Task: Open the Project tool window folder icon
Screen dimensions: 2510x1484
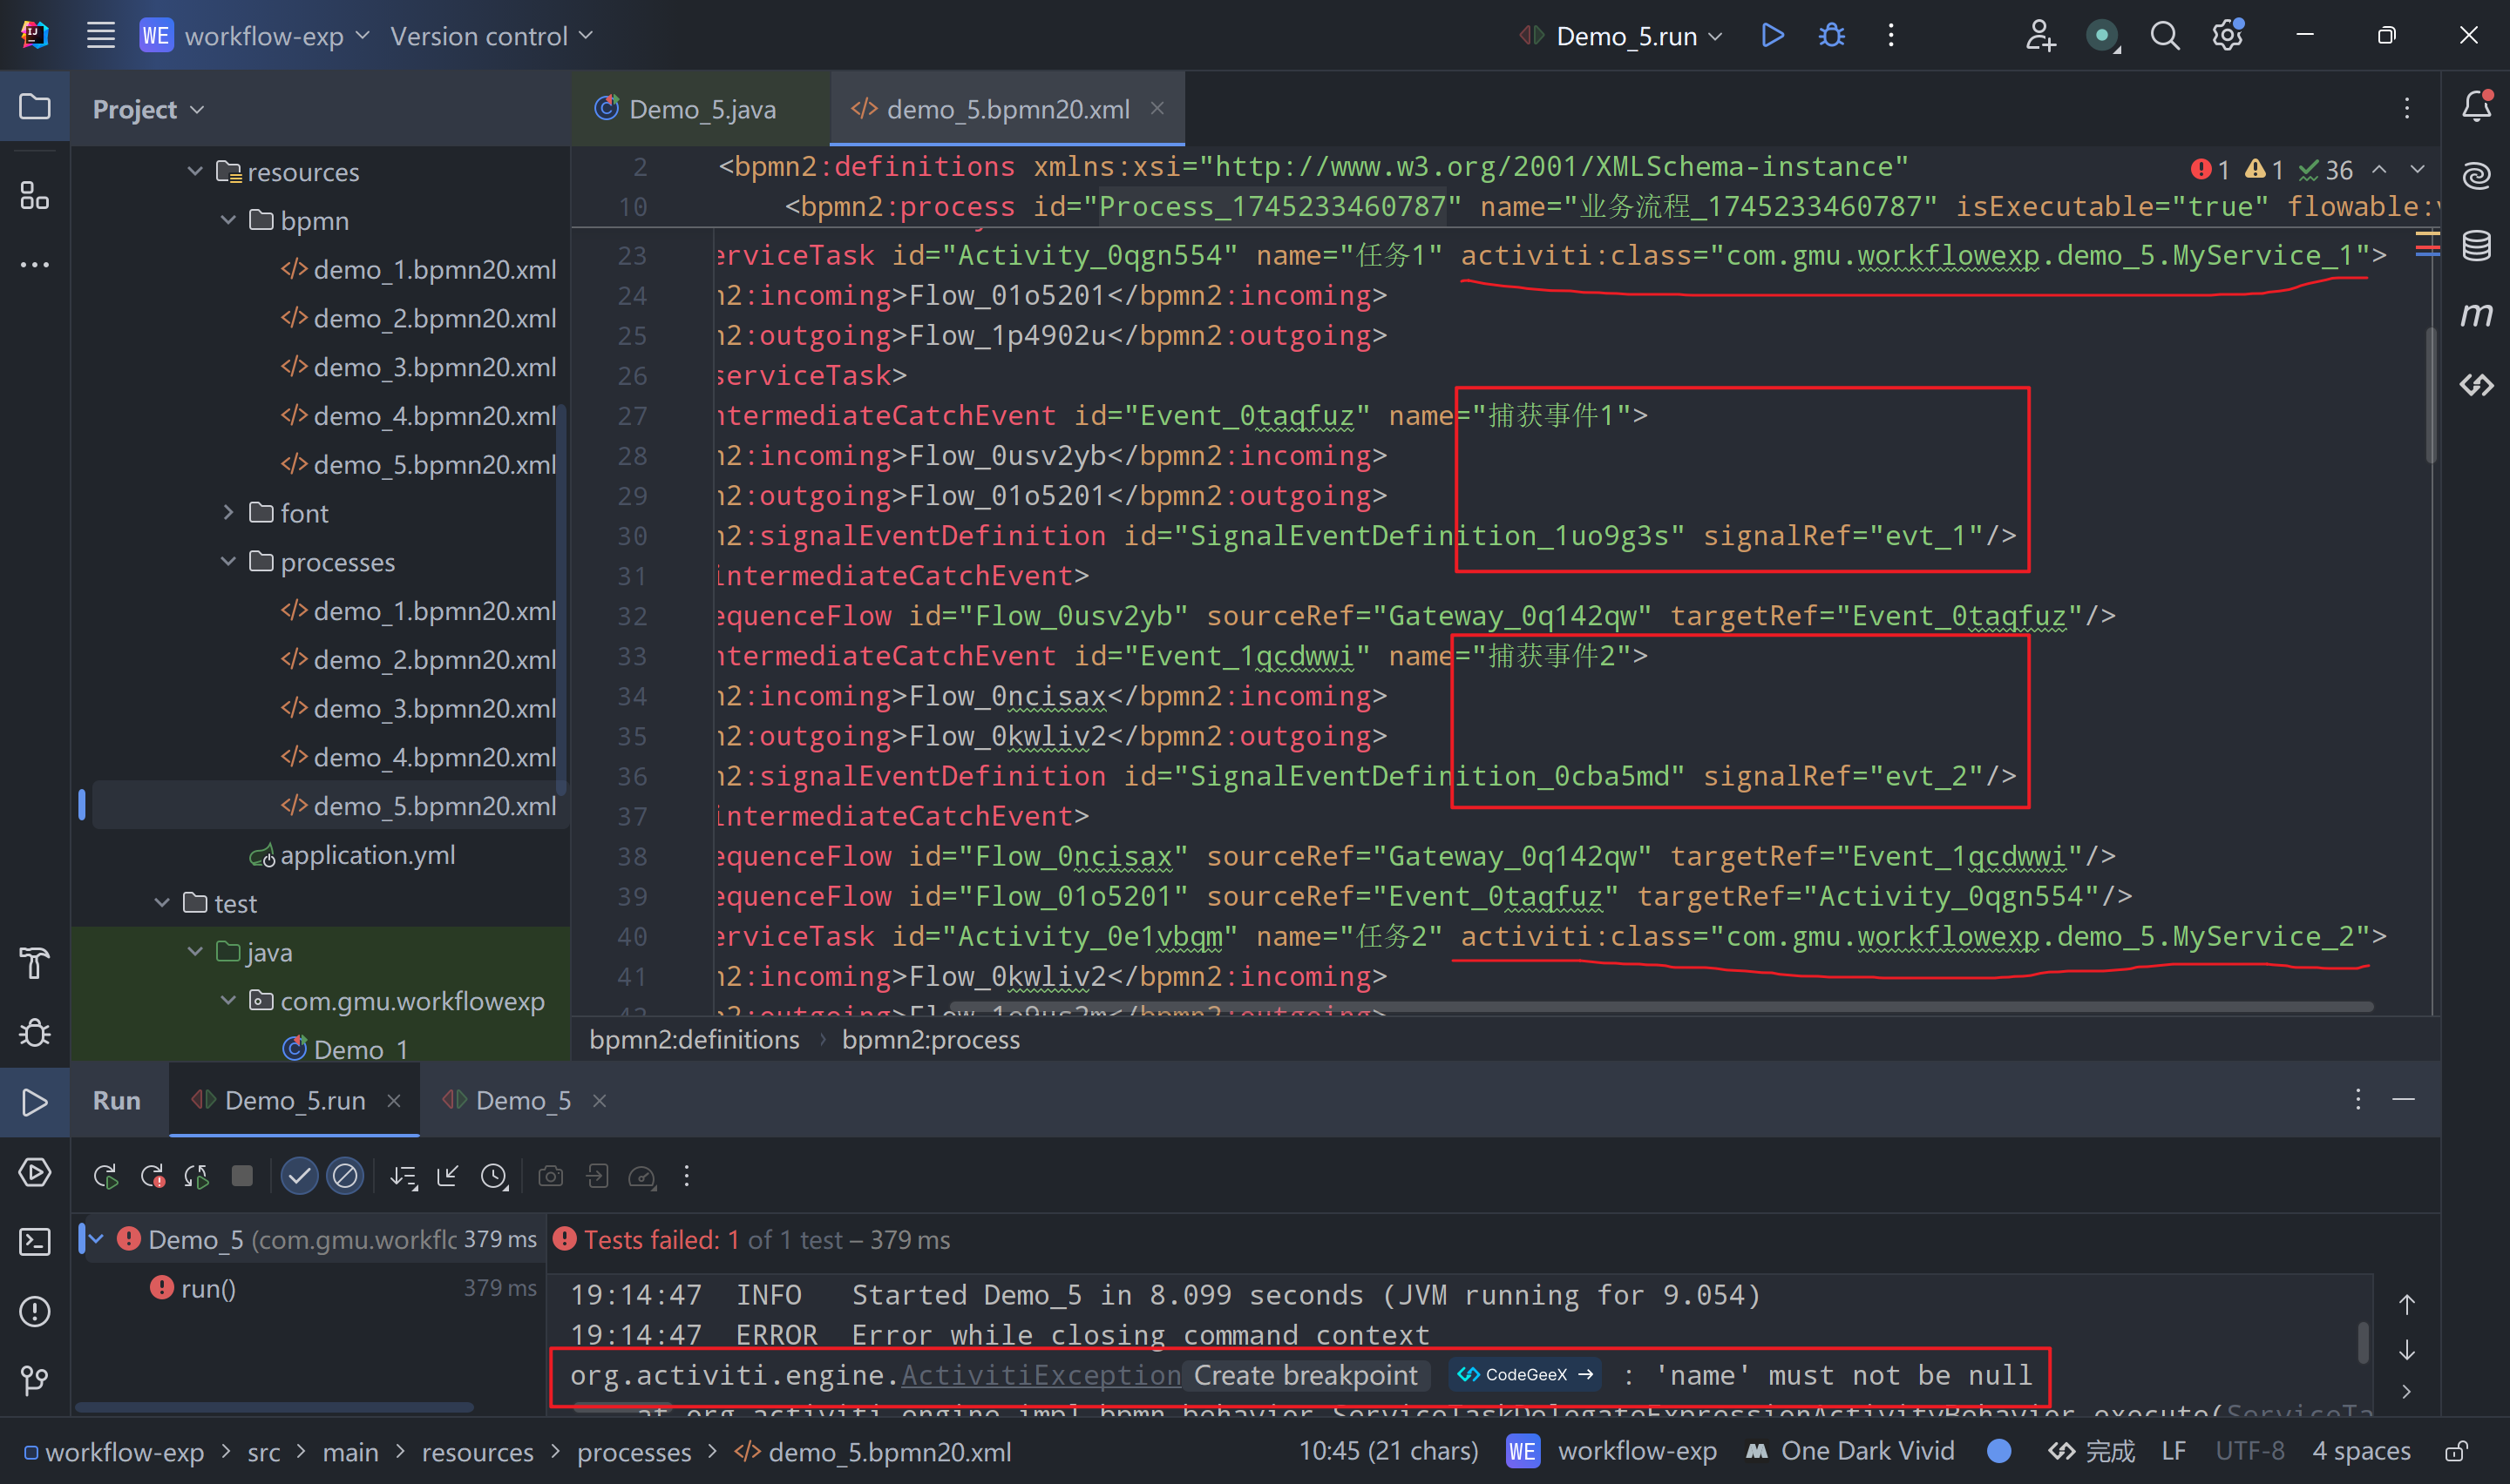Action: point(35,106)
